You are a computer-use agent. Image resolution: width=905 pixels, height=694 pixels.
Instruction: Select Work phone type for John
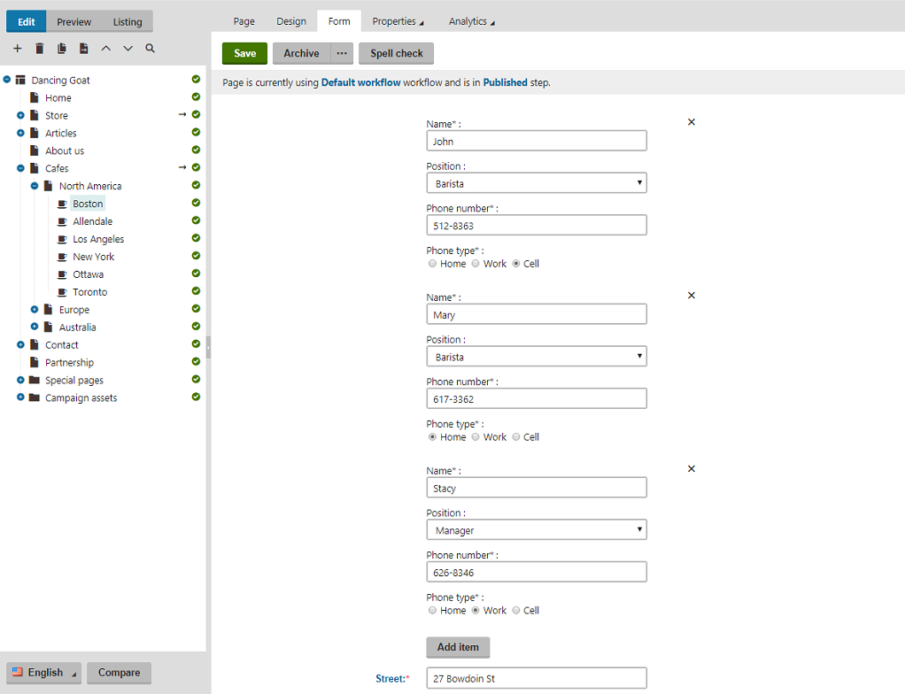[476, 264]
